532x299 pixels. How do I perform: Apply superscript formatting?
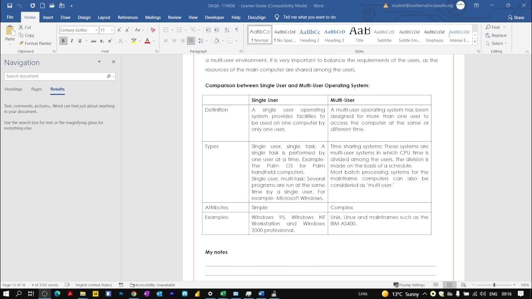110,41
